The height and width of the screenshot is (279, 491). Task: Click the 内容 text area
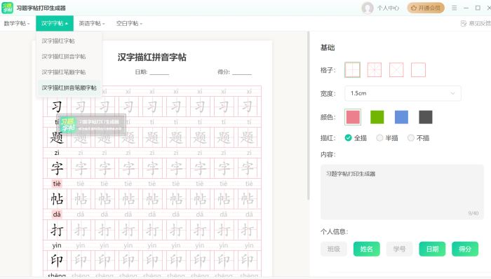coord(402,192)
